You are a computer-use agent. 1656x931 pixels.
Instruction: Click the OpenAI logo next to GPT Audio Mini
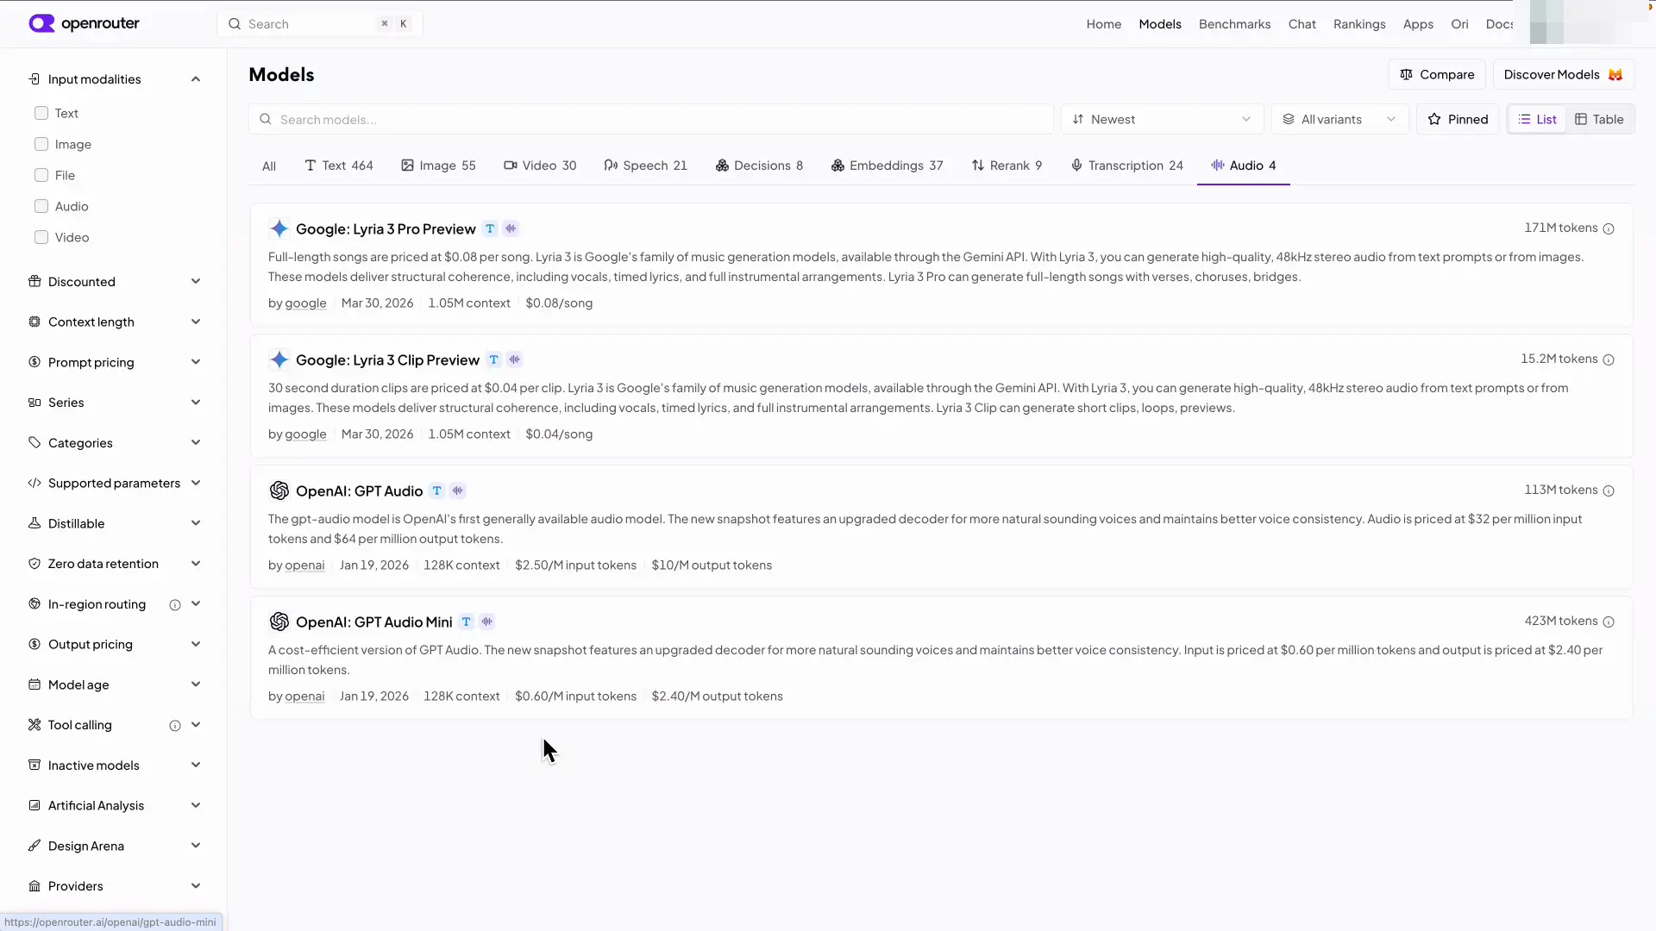279,622
